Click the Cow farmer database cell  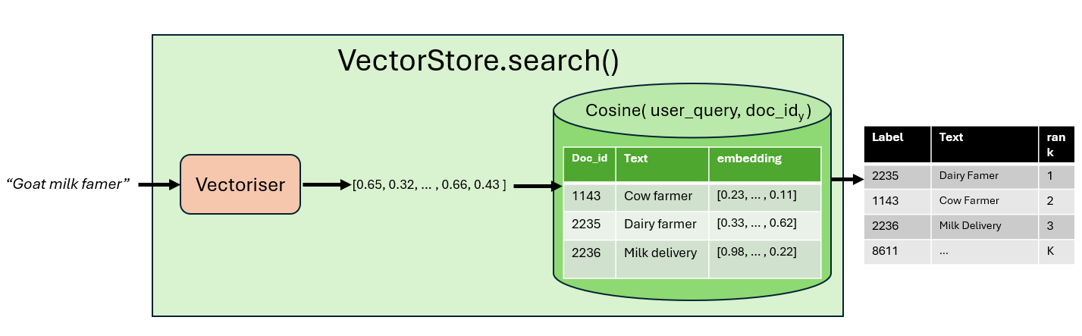(x=658, y=196)
